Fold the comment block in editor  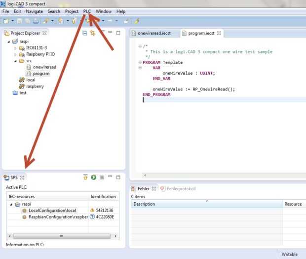(x=140, y=46)
